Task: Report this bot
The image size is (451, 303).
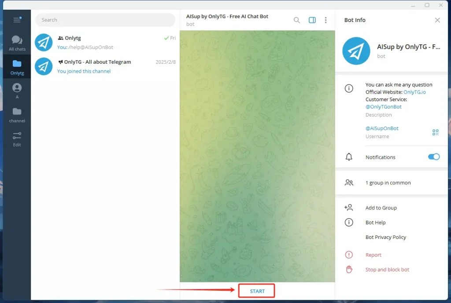Action: pyautogui.click(x=373, y=255)
